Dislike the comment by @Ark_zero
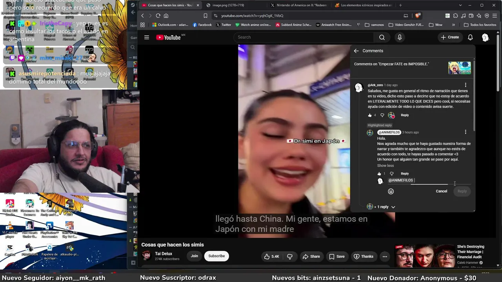 [382, 115]
